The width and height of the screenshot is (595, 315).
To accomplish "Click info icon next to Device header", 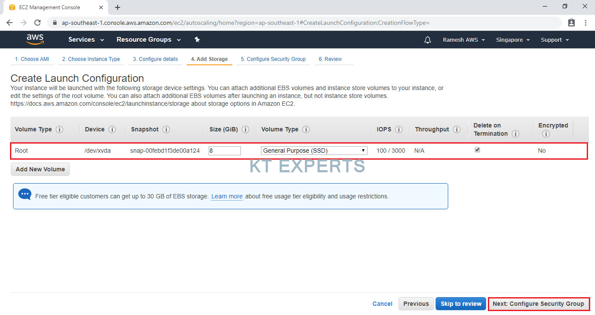I will click(112, 130).
